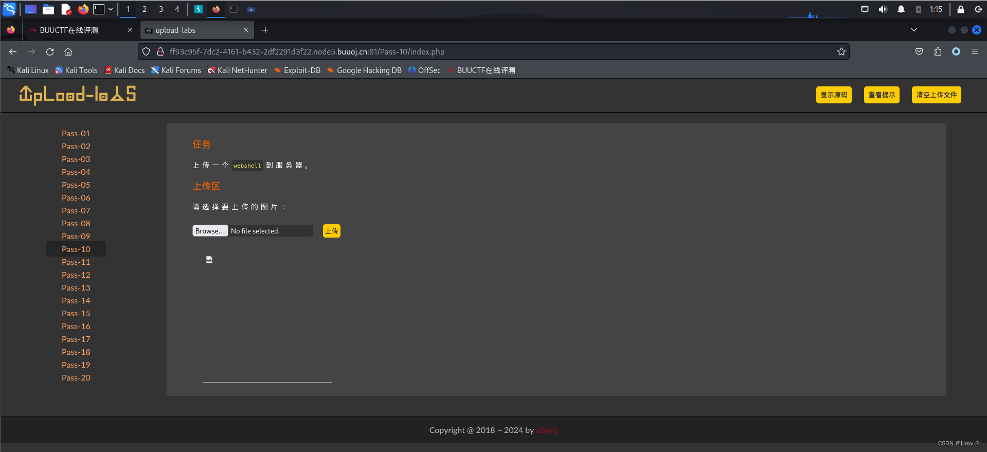Open the power/logout icon
The height and width of the screenshot is (452, 987).
pyautogui.click(x=978, y=9)
